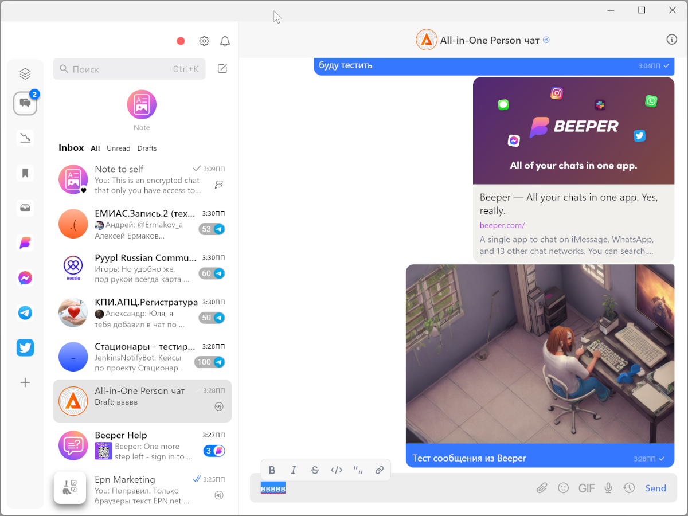This screenshot has width=688, height=516.
Task: Open the scheduled message clock icon
Action: [630, 488]
